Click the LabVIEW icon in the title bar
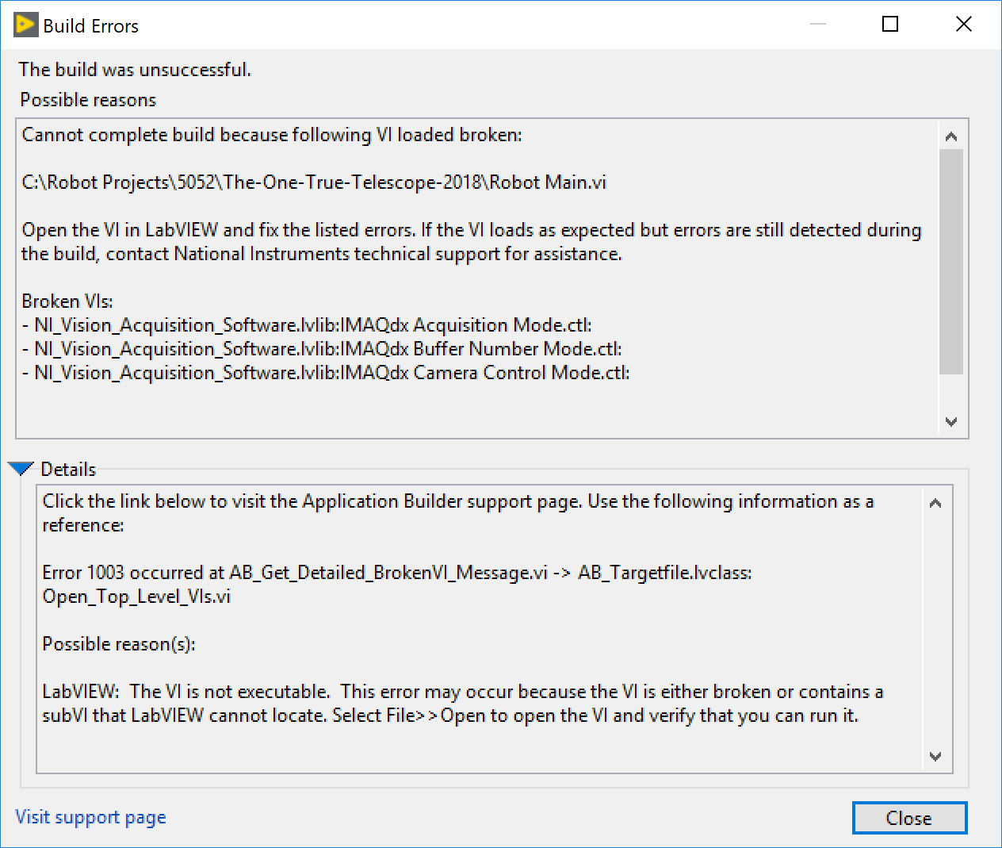The width and height of the screenshot is (1002, 848). click(25, 25)
